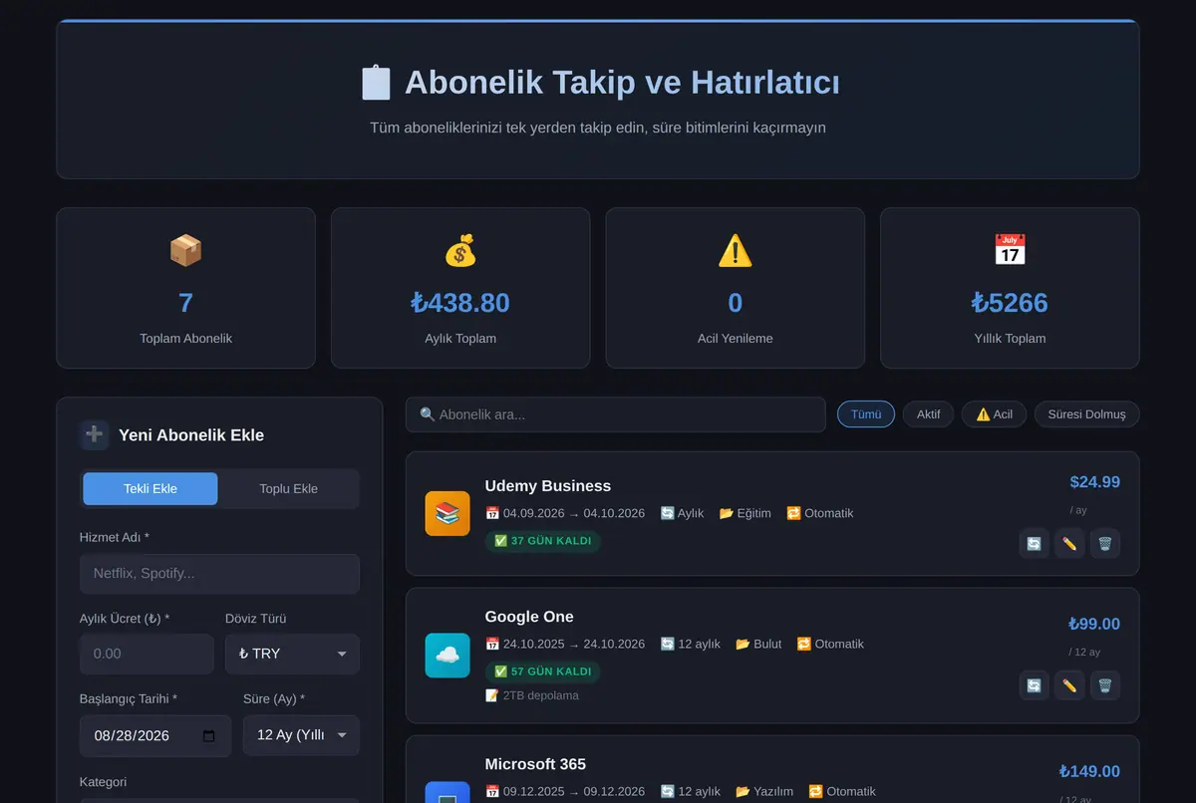Click the Aylık period label on Udemy
Screen dimensions: 1196x803
[682, 513]
